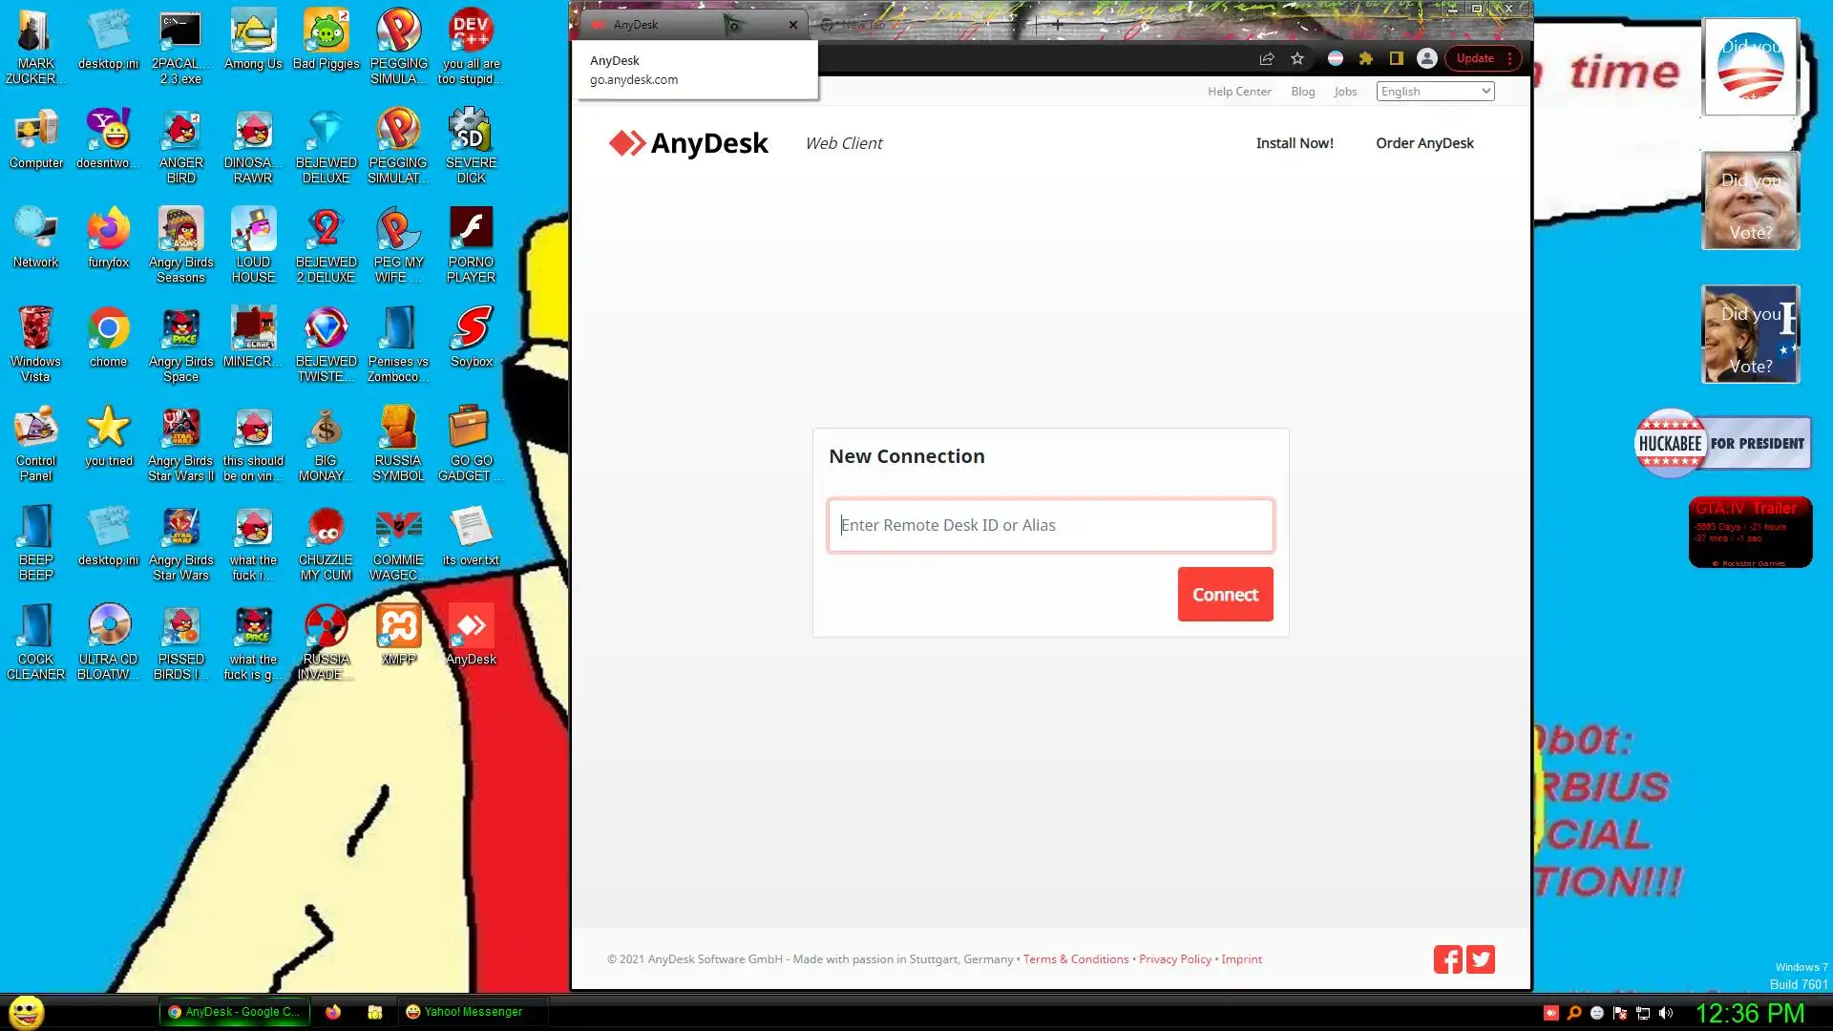1833x1031 pixels.
Task: Open the Chrome profile avatar icon
Action: [x=1426, y=58]
